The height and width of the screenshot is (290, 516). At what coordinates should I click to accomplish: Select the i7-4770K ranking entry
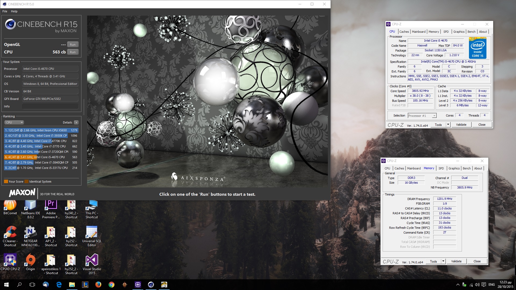(41, 141)
